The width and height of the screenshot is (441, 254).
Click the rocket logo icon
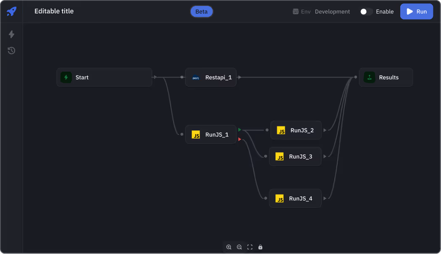pyautogui.click(x=11, y=11)
